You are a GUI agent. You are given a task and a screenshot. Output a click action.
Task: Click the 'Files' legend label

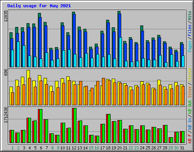[190, 30]
